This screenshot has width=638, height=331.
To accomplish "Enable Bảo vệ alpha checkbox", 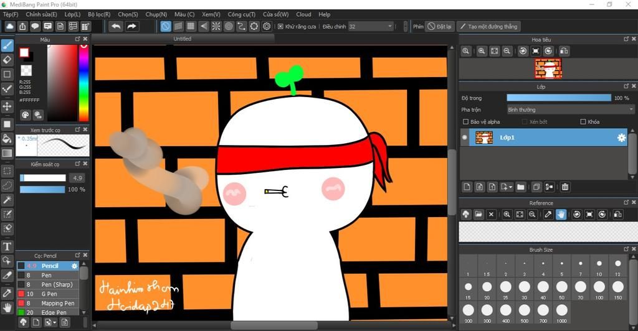I will [466, 121].
